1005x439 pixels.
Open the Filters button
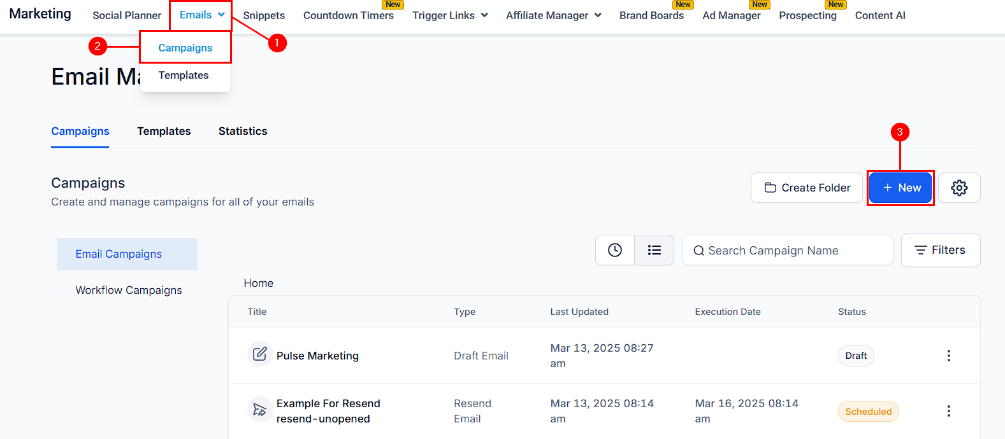point(941,250)
